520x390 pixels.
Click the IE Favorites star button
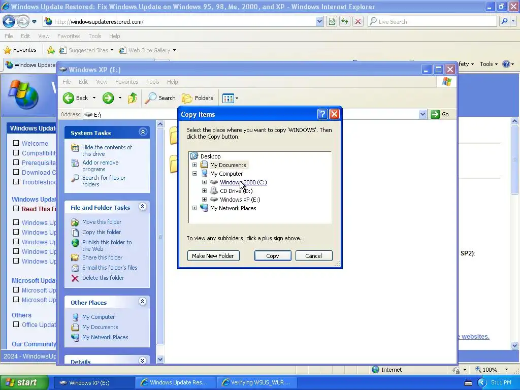click(x=20, y=50)
